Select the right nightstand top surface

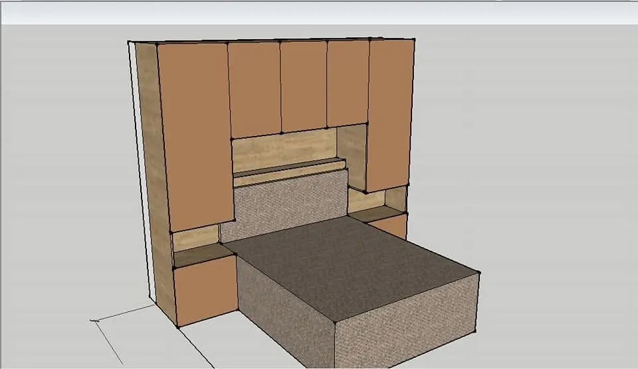click(x=376, y=214)
